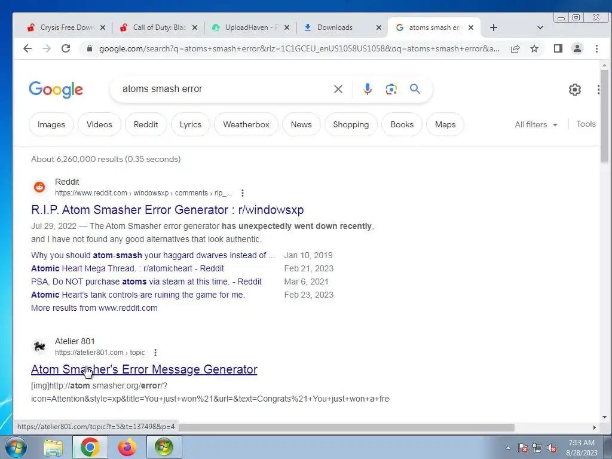Filter results by Books

pyautogui.click(x=402, y=124)
